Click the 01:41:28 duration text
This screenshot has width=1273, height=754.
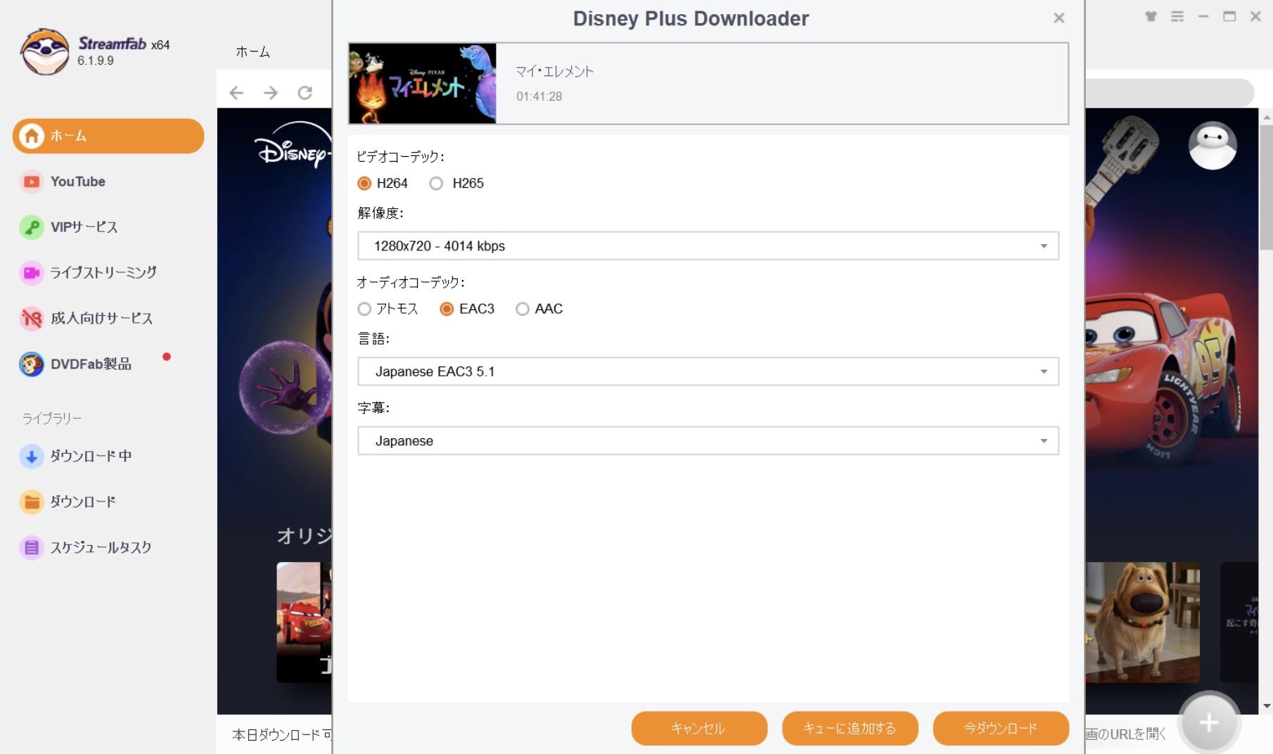tap(539, 97)
